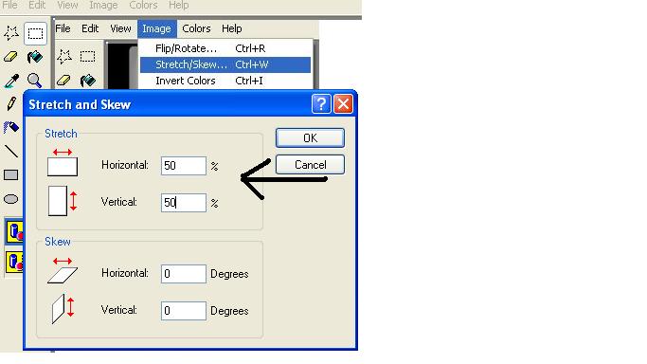The image size is (647, 364).
Task: Pick the Fill With Color bucket tool
Action: [35, 57]
